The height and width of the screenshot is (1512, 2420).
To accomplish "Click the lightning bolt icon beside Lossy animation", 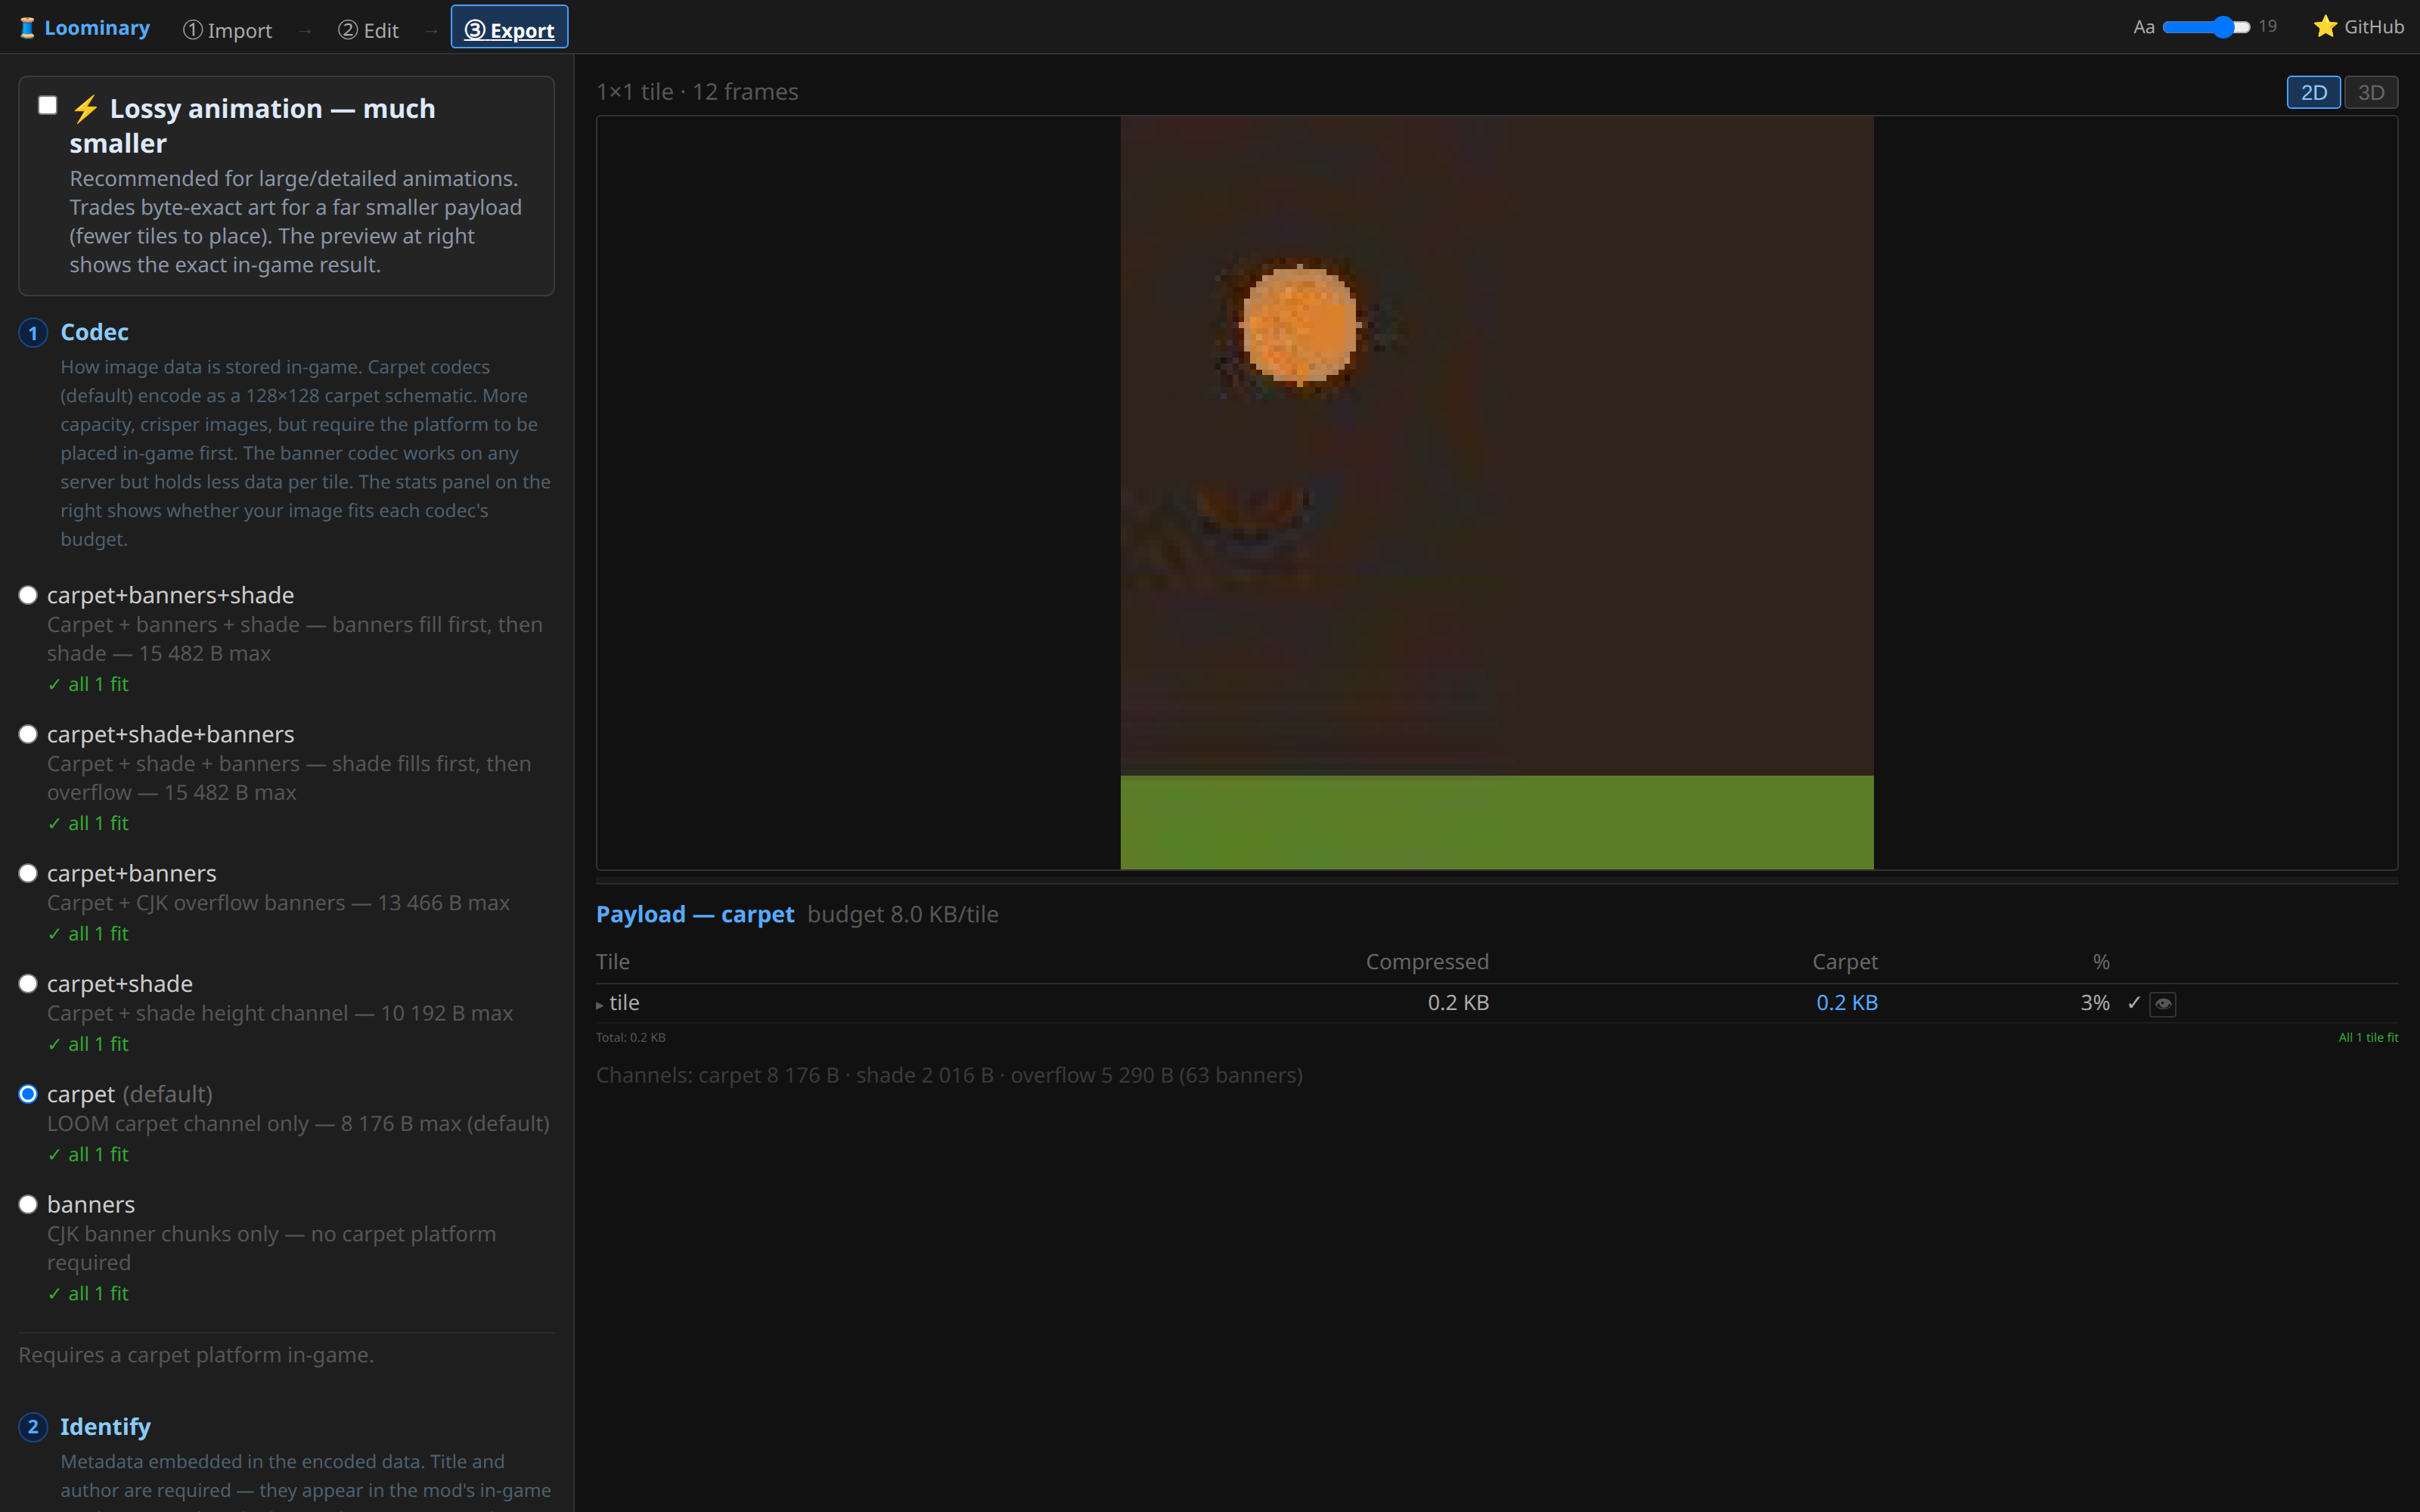I will coord(86,108).
